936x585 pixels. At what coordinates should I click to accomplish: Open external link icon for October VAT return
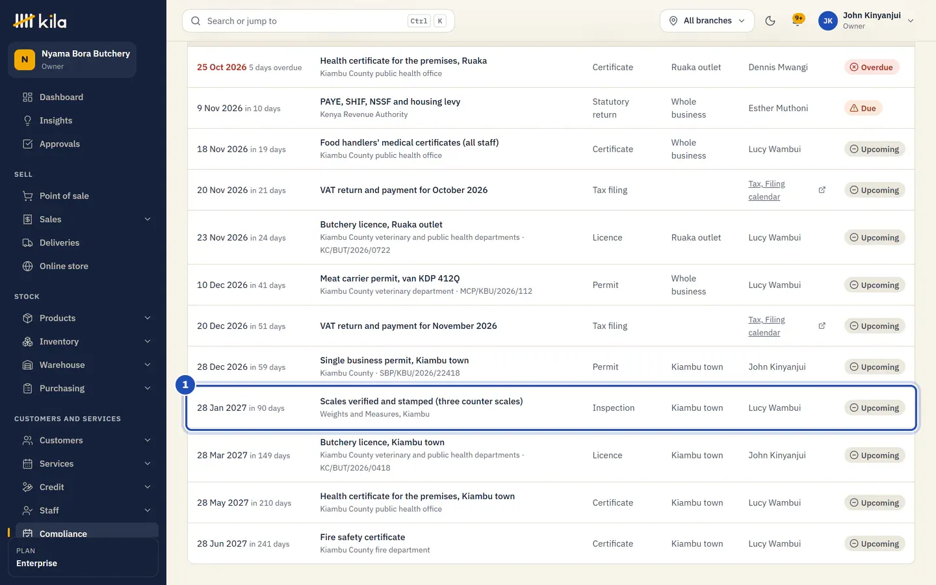(822, 190)
